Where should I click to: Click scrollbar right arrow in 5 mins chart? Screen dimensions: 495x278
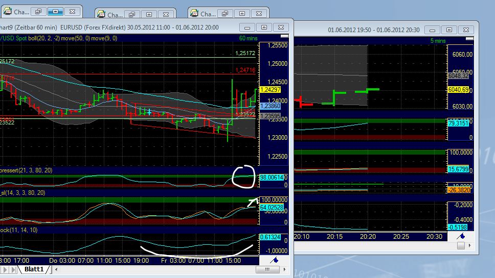pyautogui.click(x=470, y=245)
